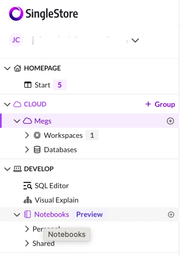This screenshot has width=182, height=256.
Task: Click the Databases cylinder icon
Action: pos(37,150)
